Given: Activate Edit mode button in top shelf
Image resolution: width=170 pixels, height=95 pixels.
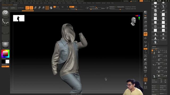Looking at the screenshot, I should pos(27,8).
